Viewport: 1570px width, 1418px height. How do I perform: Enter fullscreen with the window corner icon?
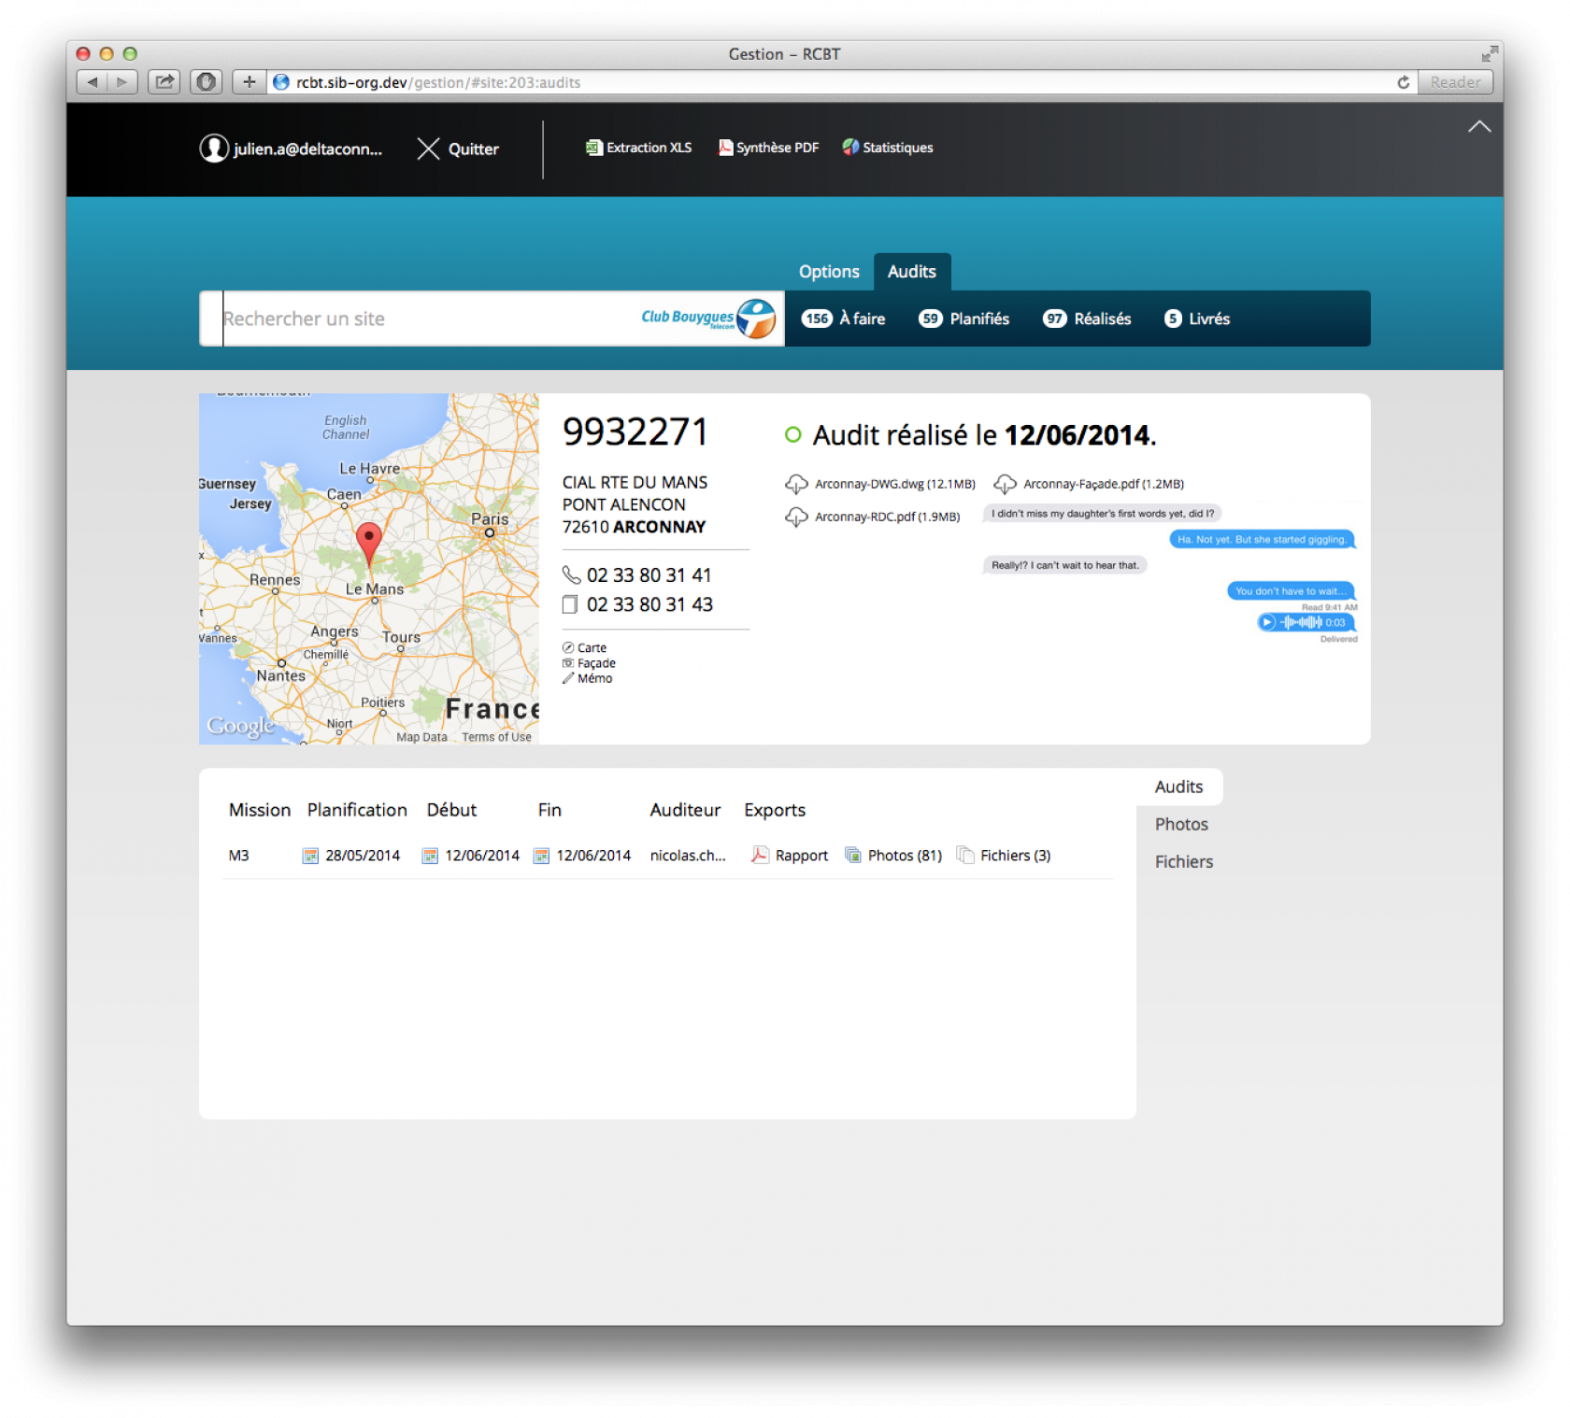coord(1489,54)
